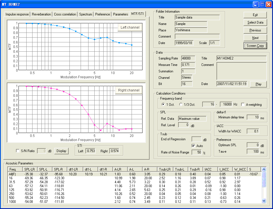The width and height of the screenshot is (273, 209).
Task: Edit the Tau-e field
Action: [253, 151]
